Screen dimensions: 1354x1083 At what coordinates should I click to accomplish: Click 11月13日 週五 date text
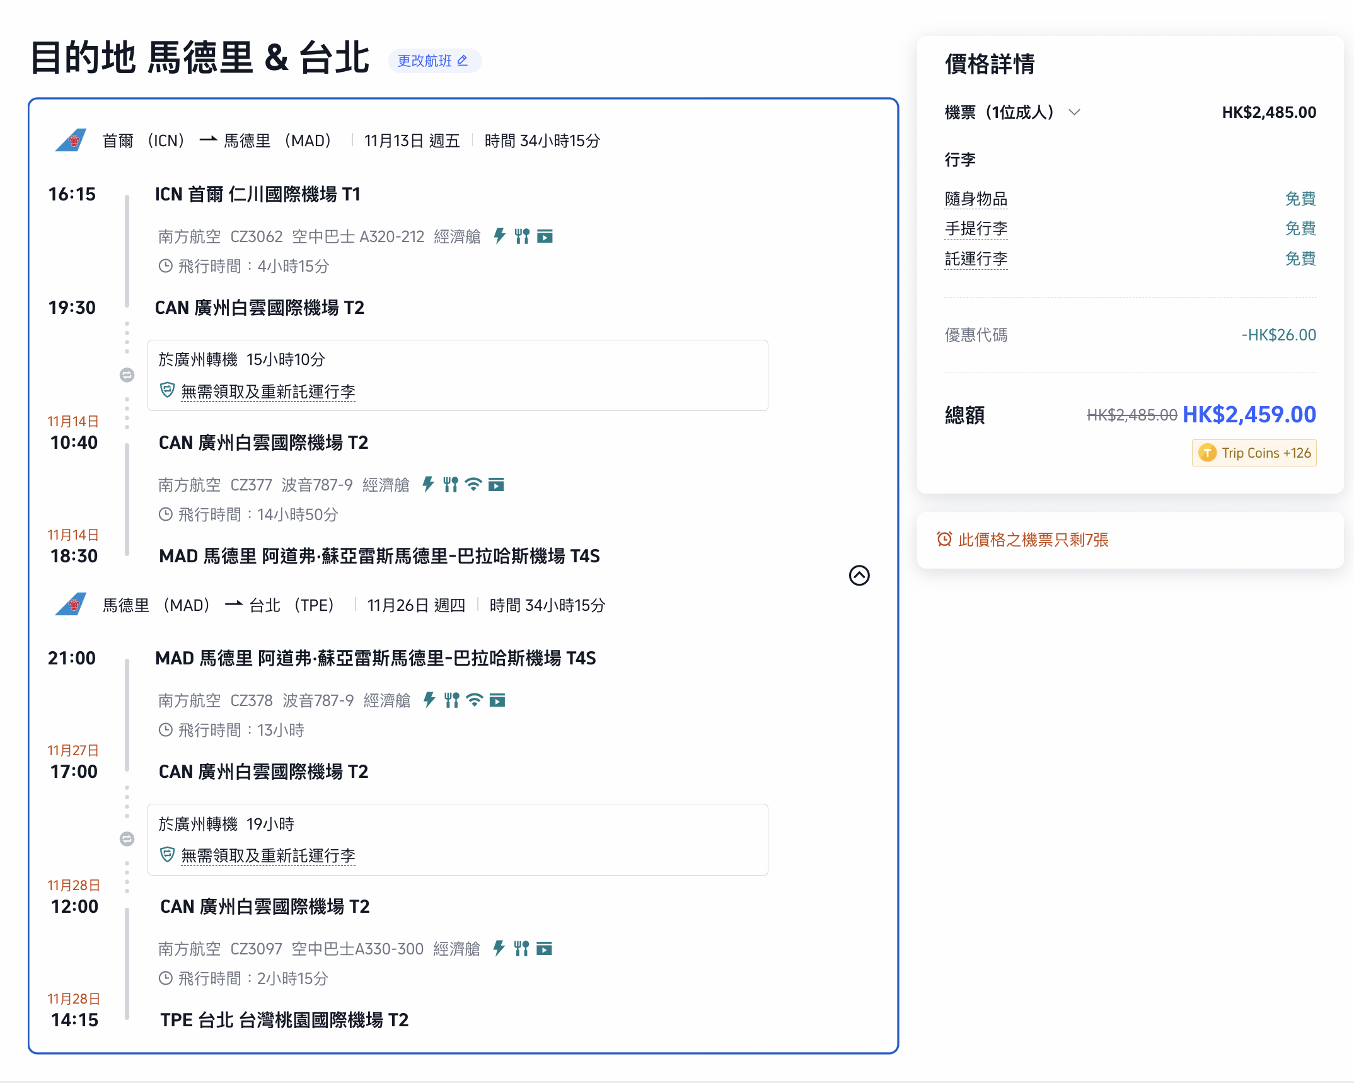tap(412, 141)
